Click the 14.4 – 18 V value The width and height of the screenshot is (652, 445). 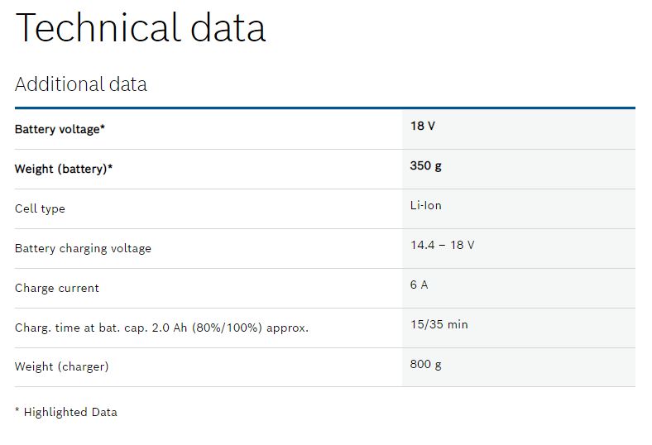click(x=443, y=245)
